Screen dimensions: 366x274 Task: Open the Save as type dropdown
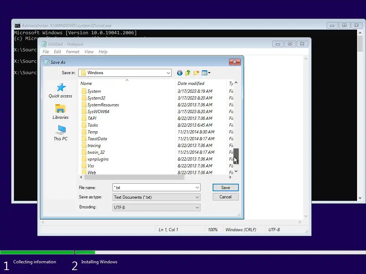click(x=157, y=197)
